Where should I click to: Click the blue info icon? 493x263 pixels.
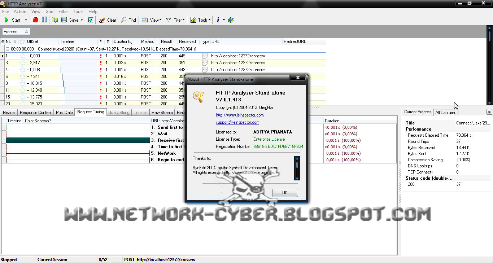tap(218, 20)
